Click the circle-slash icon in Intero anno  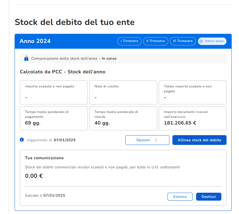(x=201, y=41)
